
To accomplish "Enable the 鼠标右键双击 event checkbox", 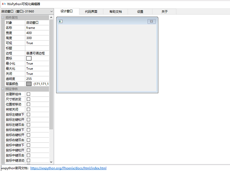I will [x=28, y=140].
